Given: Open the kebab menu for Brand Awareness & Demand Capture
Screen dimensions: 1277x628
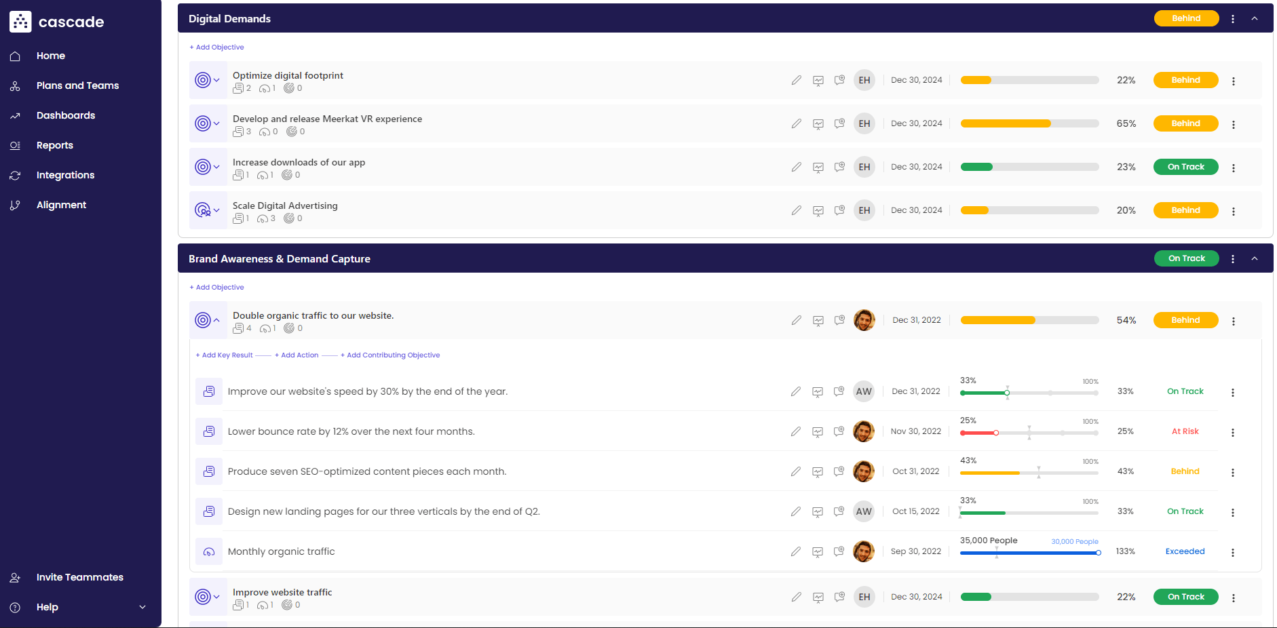Looking at the screenshot, I should pos(1233,258).
